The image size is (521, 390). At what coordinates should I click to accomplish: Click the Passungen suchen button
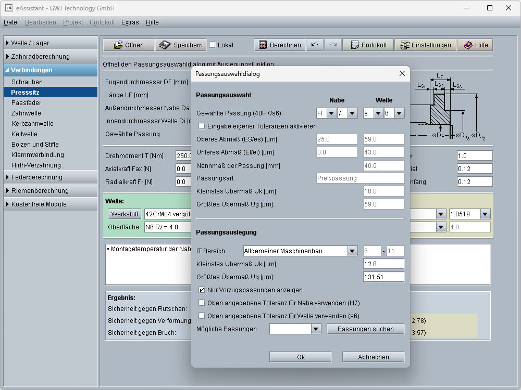pos(365,329)
